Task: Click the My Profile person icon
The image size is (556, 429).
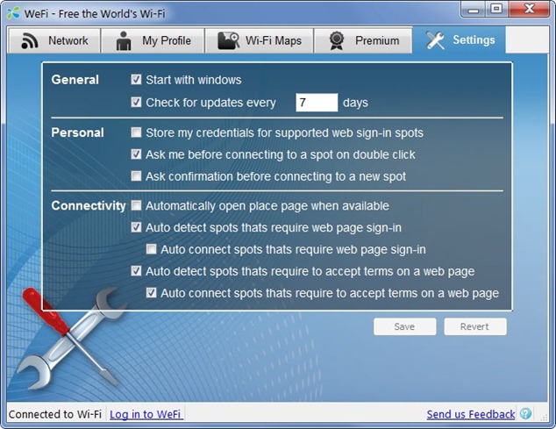Action: click(x=124, y=41)
